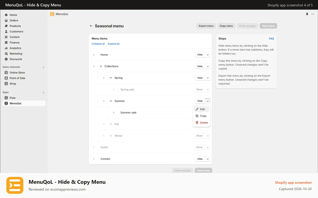Show the hidden Winter item
Screen dimensions: 318x198
[x=200, y=136]
